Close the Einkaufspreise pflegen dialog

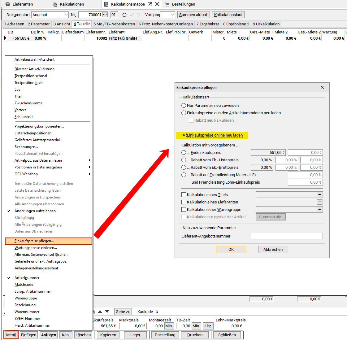click(x=322, y=87)
